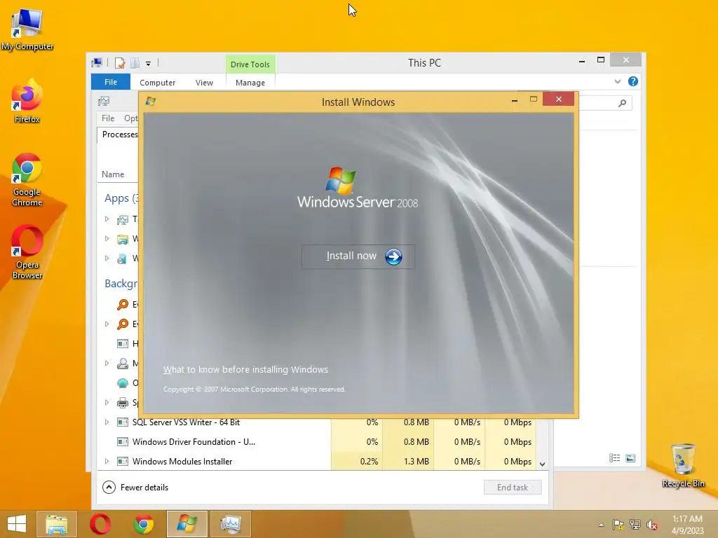Click the Task Manager window icon

(104, 101)
